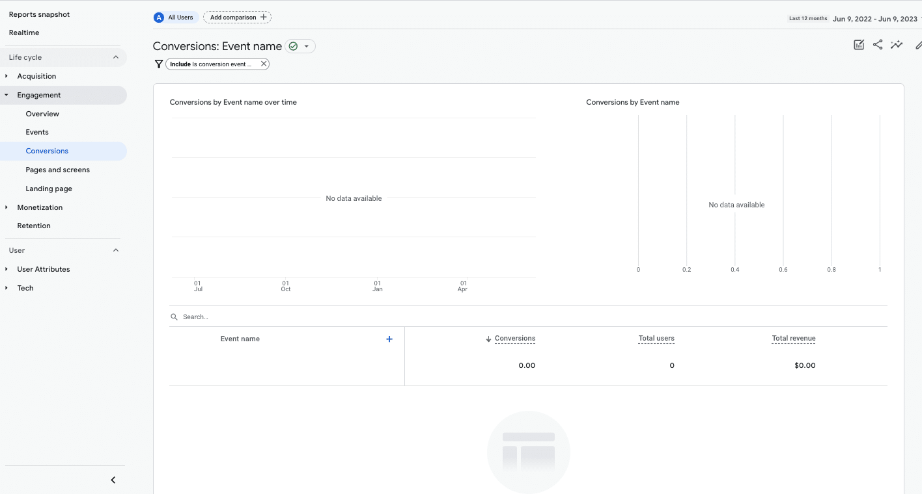Sort by Conversions column header
This screenshot has width=922, height=494.
tap(514, 339)
